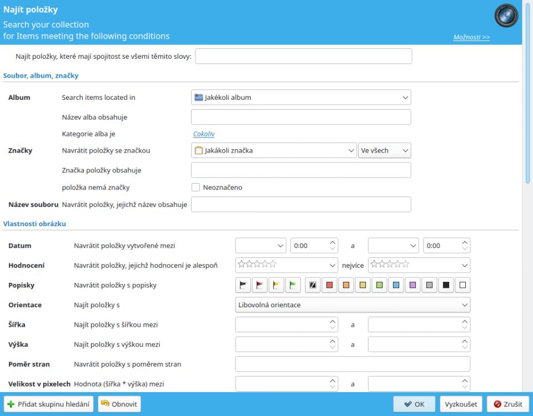Screen dimensions: 533x416
Task: Focus the Poměr stran input field
Action: (x=353, y=364)
